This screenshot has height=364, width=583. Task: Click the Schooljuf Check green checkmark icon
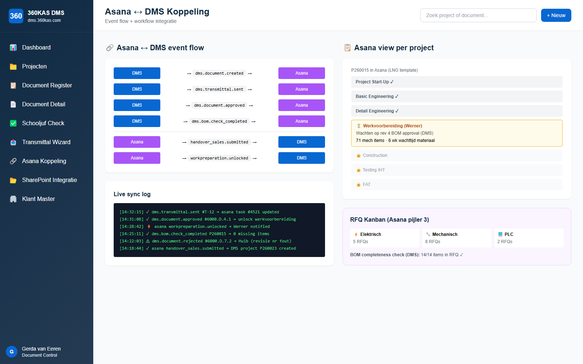point(13,123)
